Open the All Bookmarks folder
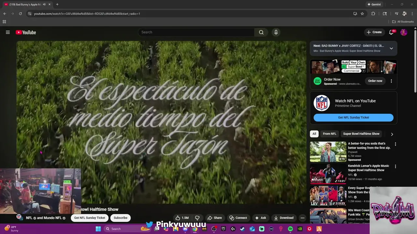Screen dimensions: 417x234 [x=403, y=22]
